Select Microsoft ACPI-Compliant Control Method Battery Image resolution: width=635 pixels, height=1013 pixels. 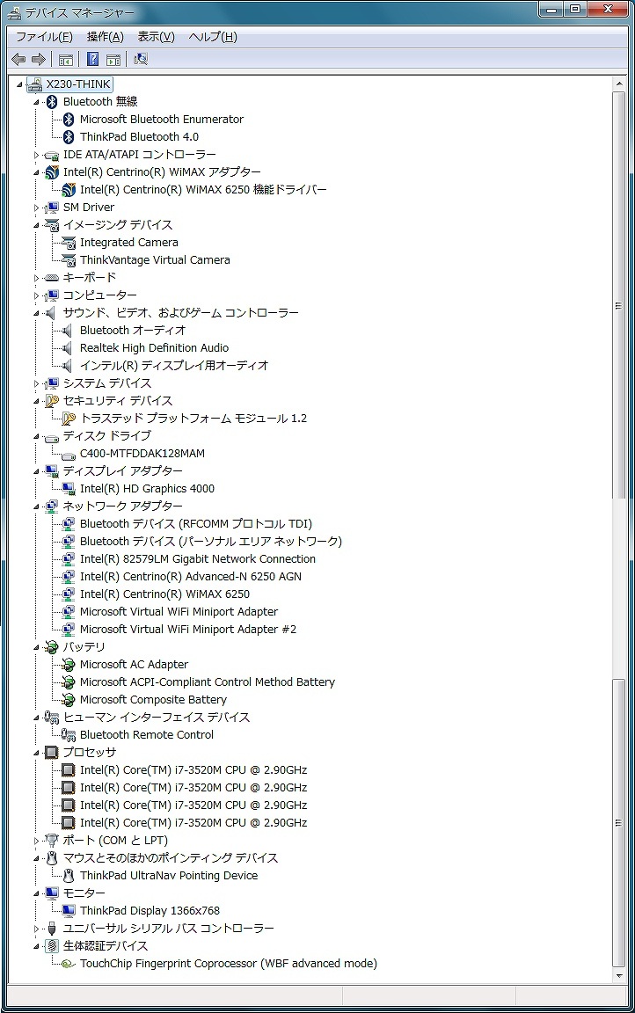pyautogui.click(x=208, y=682)
